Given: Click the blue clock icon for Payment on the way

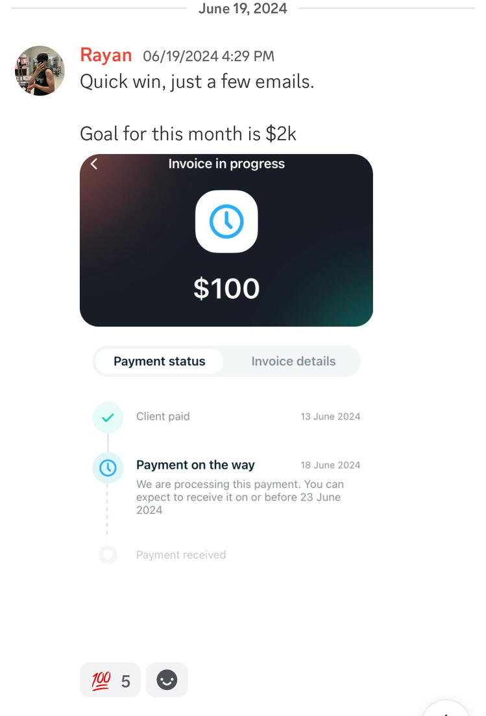Looking at the screenshot, I should [108, 467].
